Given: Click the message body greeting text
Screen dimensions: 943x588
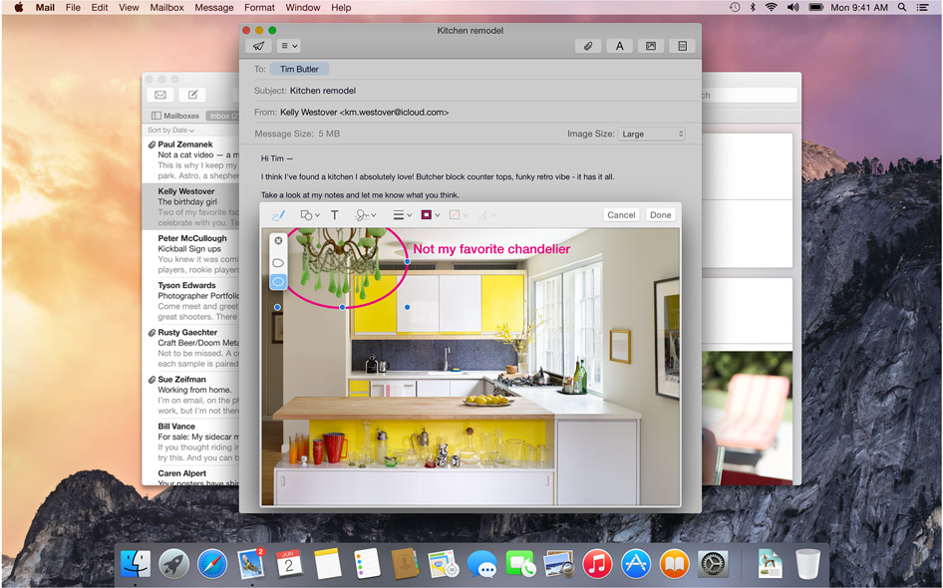Looking at the screenshot, I should coord(277,158).
